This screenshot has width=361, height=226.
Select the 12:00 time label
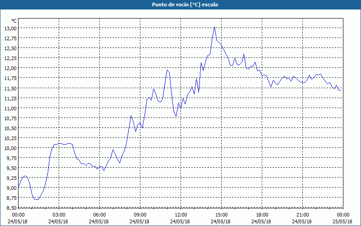(181, 215)
